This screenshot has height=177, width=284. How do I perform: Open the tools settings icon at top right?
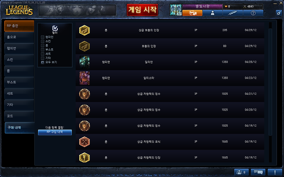tap(279, 13)
